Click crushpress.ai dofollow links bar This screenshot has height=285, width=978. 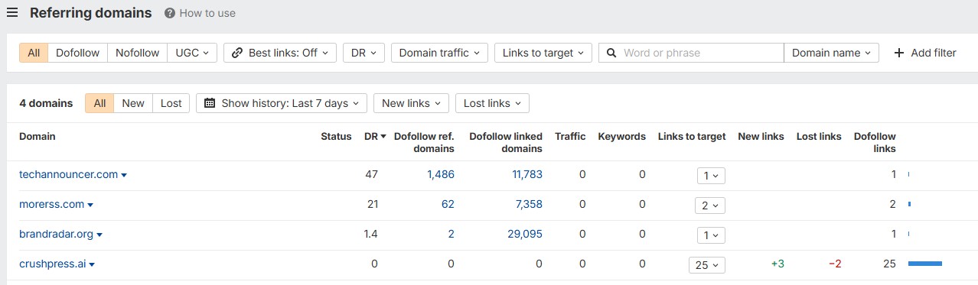tap(925, 264)
